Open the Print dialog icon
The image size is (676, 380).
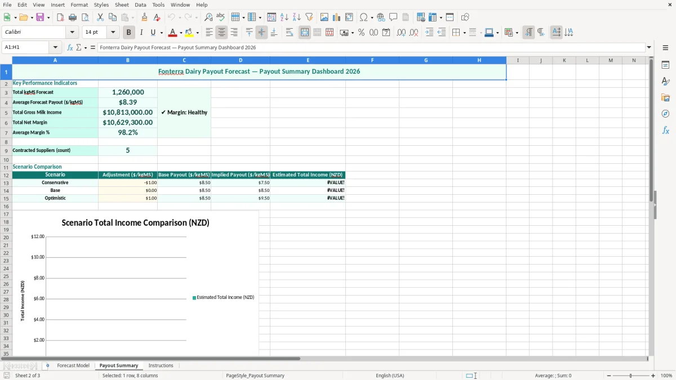pyautogui.click(x=73, y=17)
